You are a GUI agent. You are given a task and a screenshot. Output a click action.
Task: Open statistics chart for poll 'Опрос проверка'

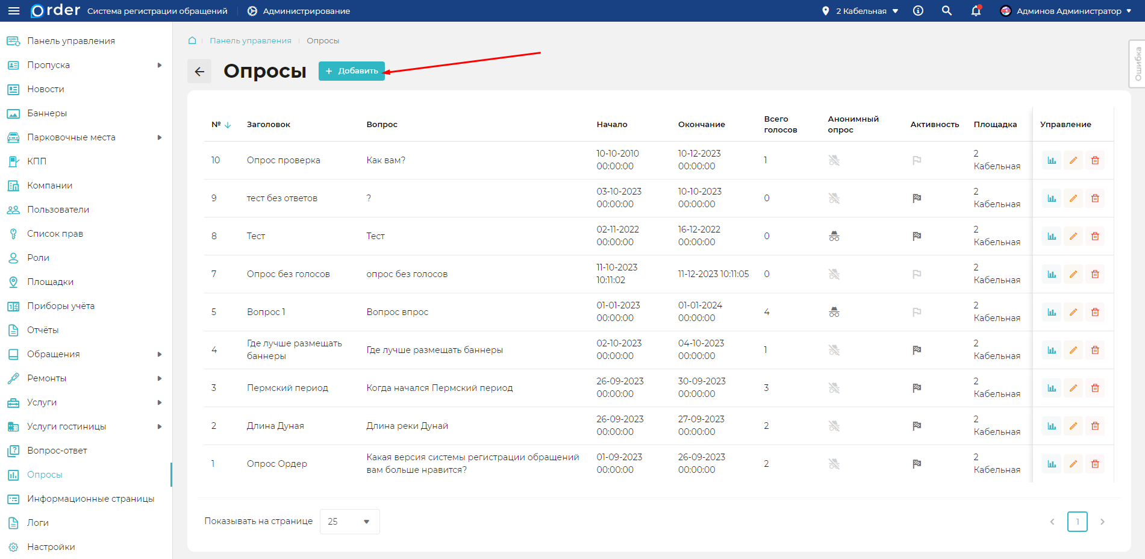coord(1052,160)
